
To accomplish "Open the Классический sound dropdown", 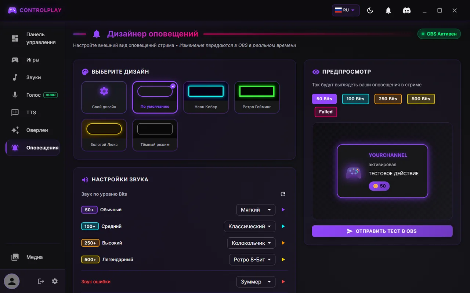I will 250,226.
